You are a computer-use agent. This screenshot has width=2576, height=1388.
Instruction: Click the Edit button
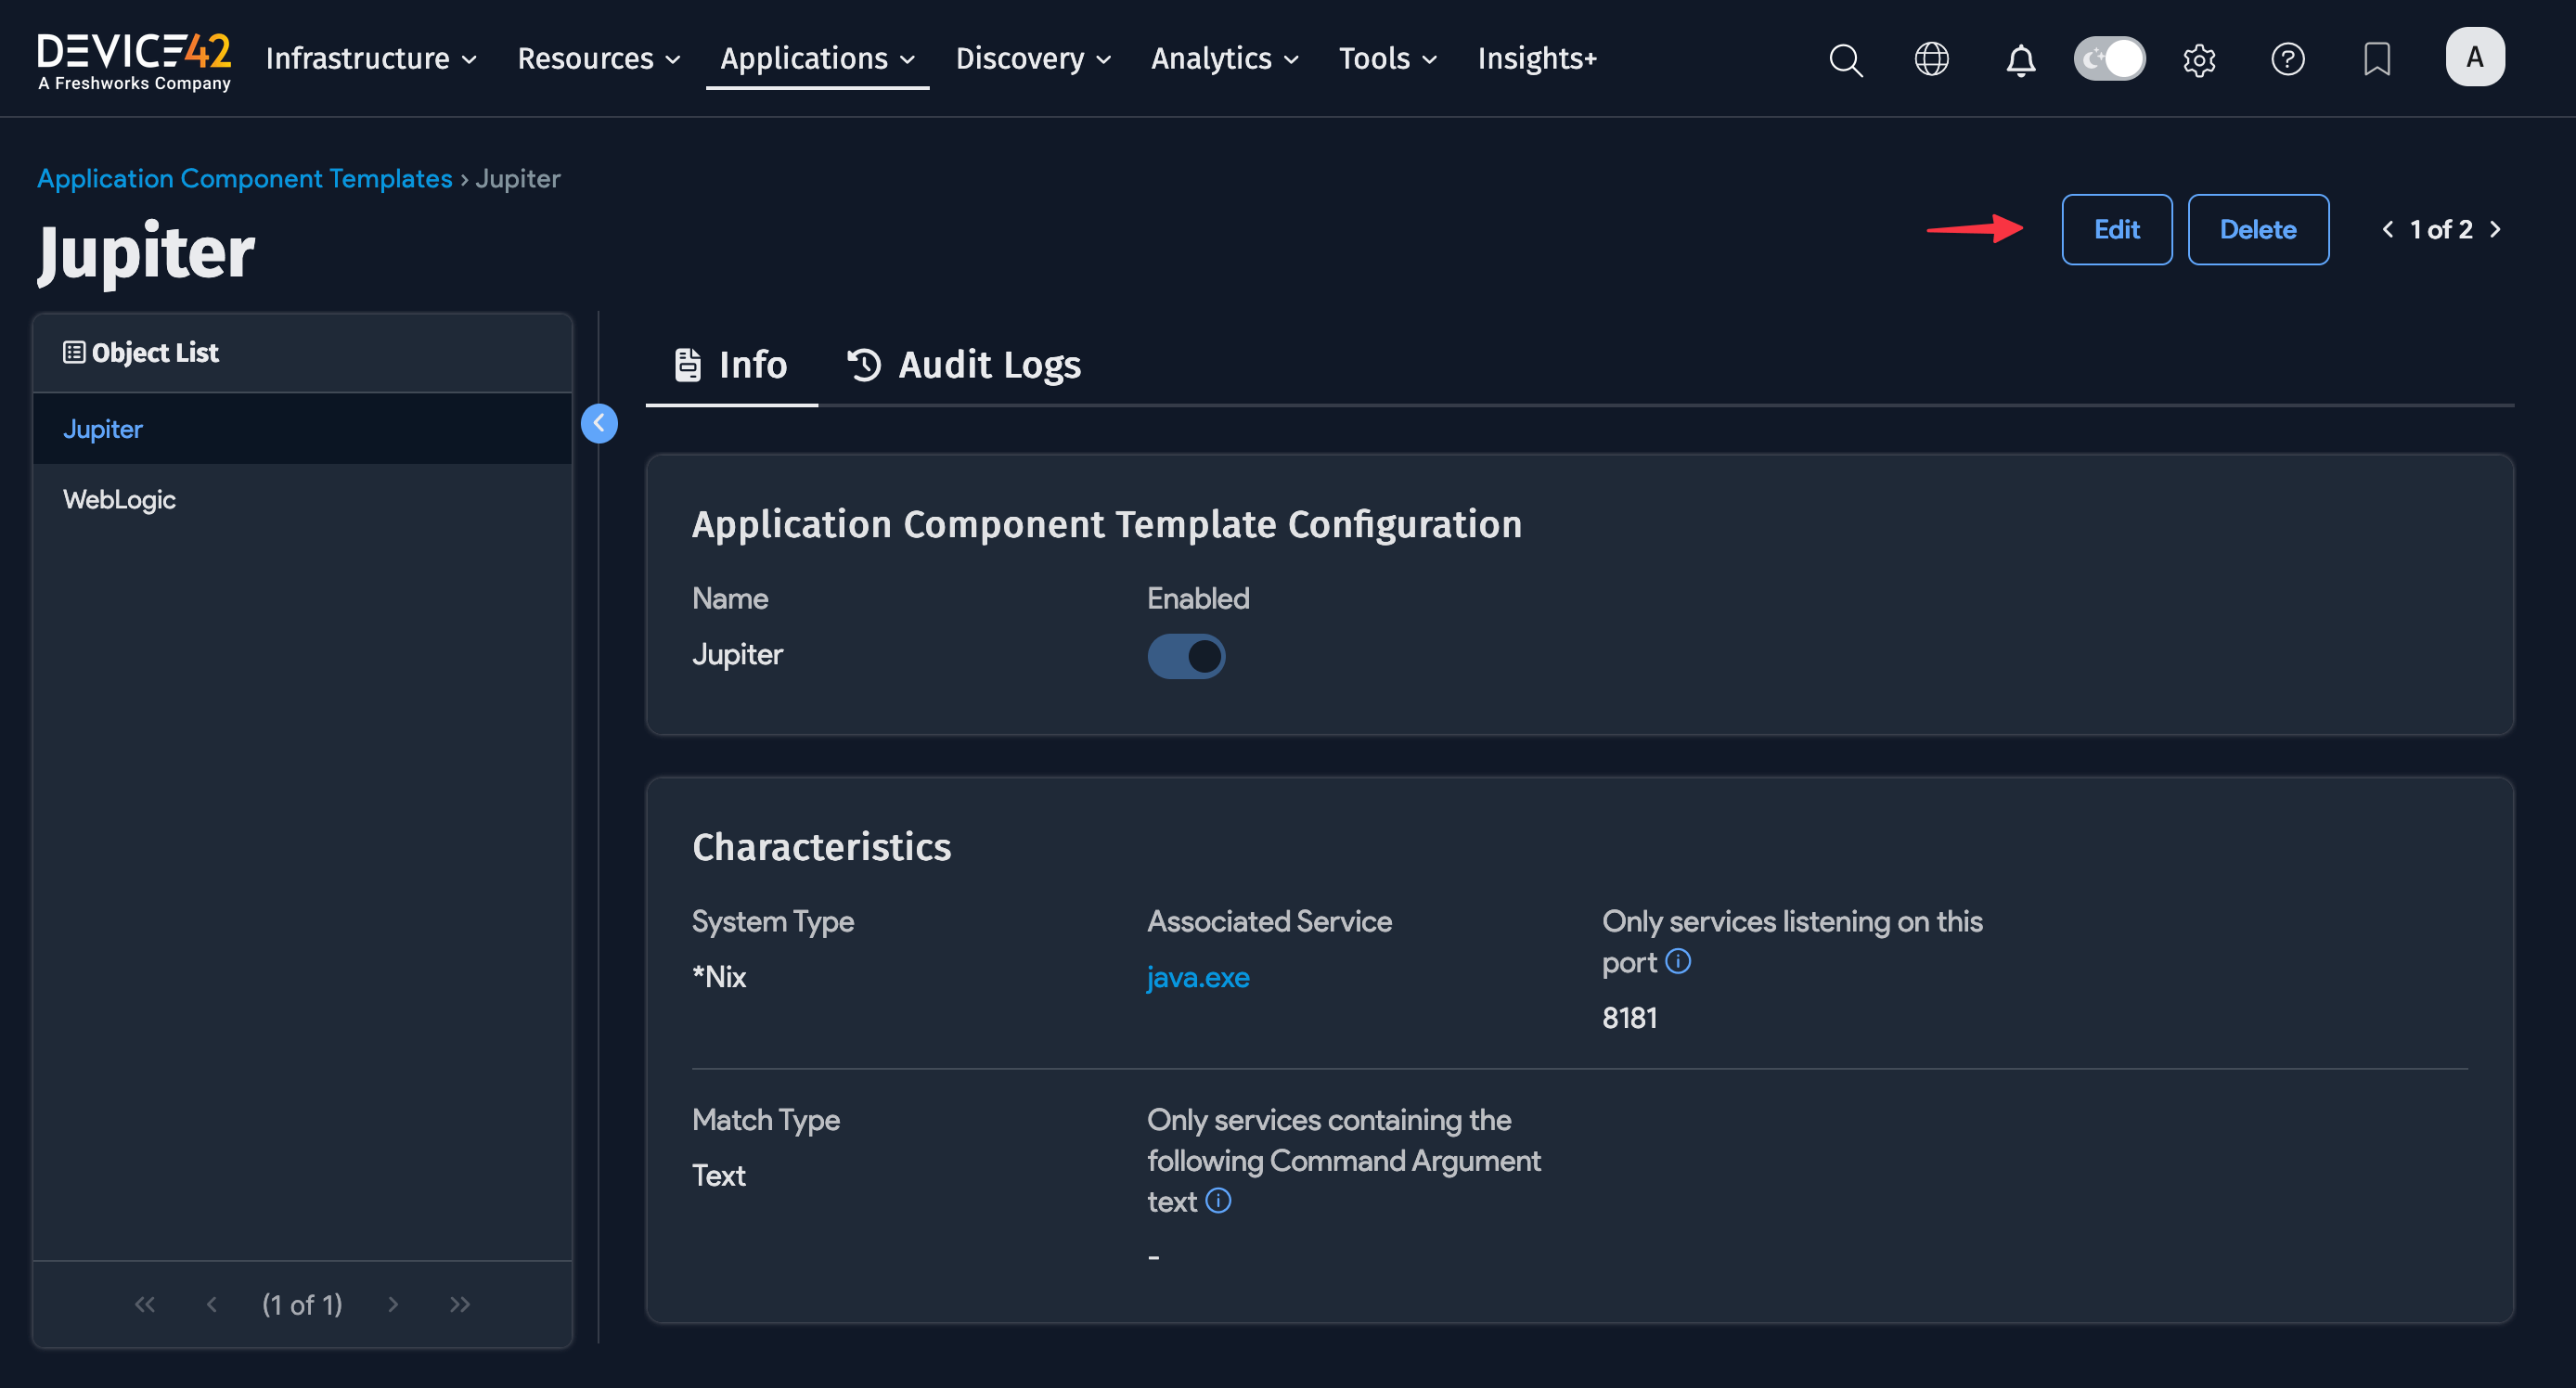tap(2116, 229)
